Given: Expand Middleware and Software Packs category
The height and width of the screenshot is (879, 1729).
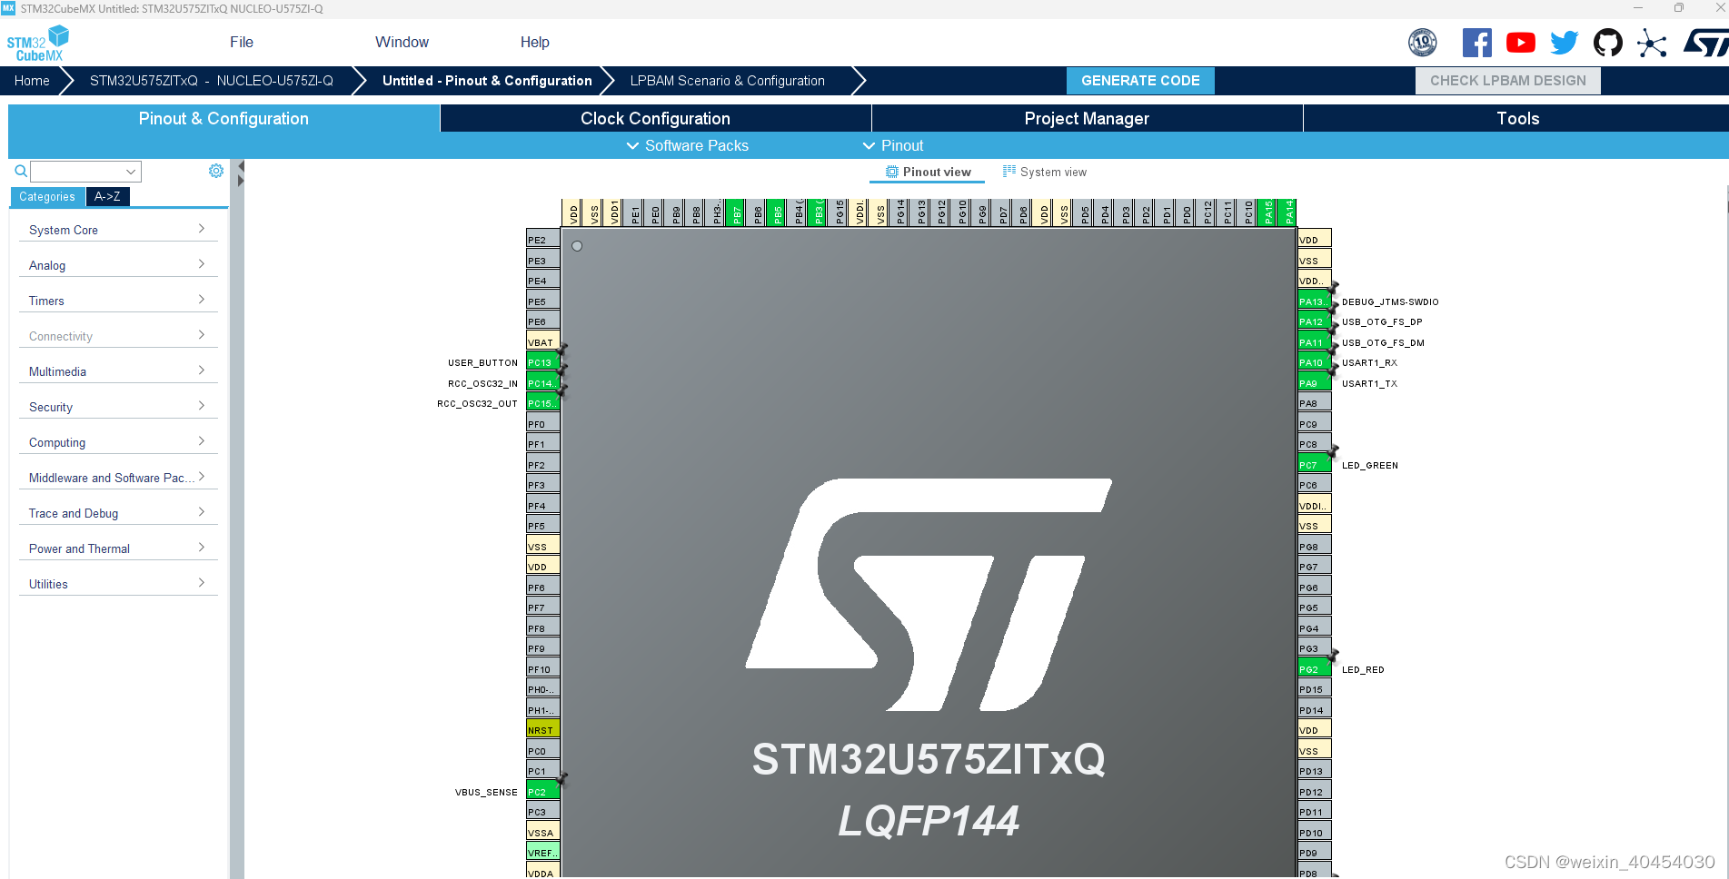Looking at the screenshot, I should tap(118, 478).
